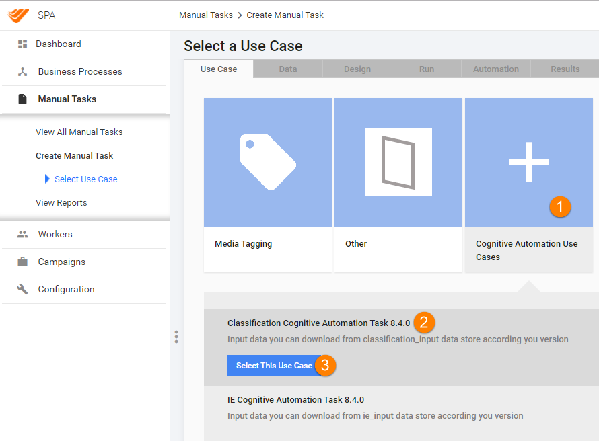This screenshot has width=599, height=441.
Task: Click the plus icon on Cognitive Automation card
Action: pos(529,162)
